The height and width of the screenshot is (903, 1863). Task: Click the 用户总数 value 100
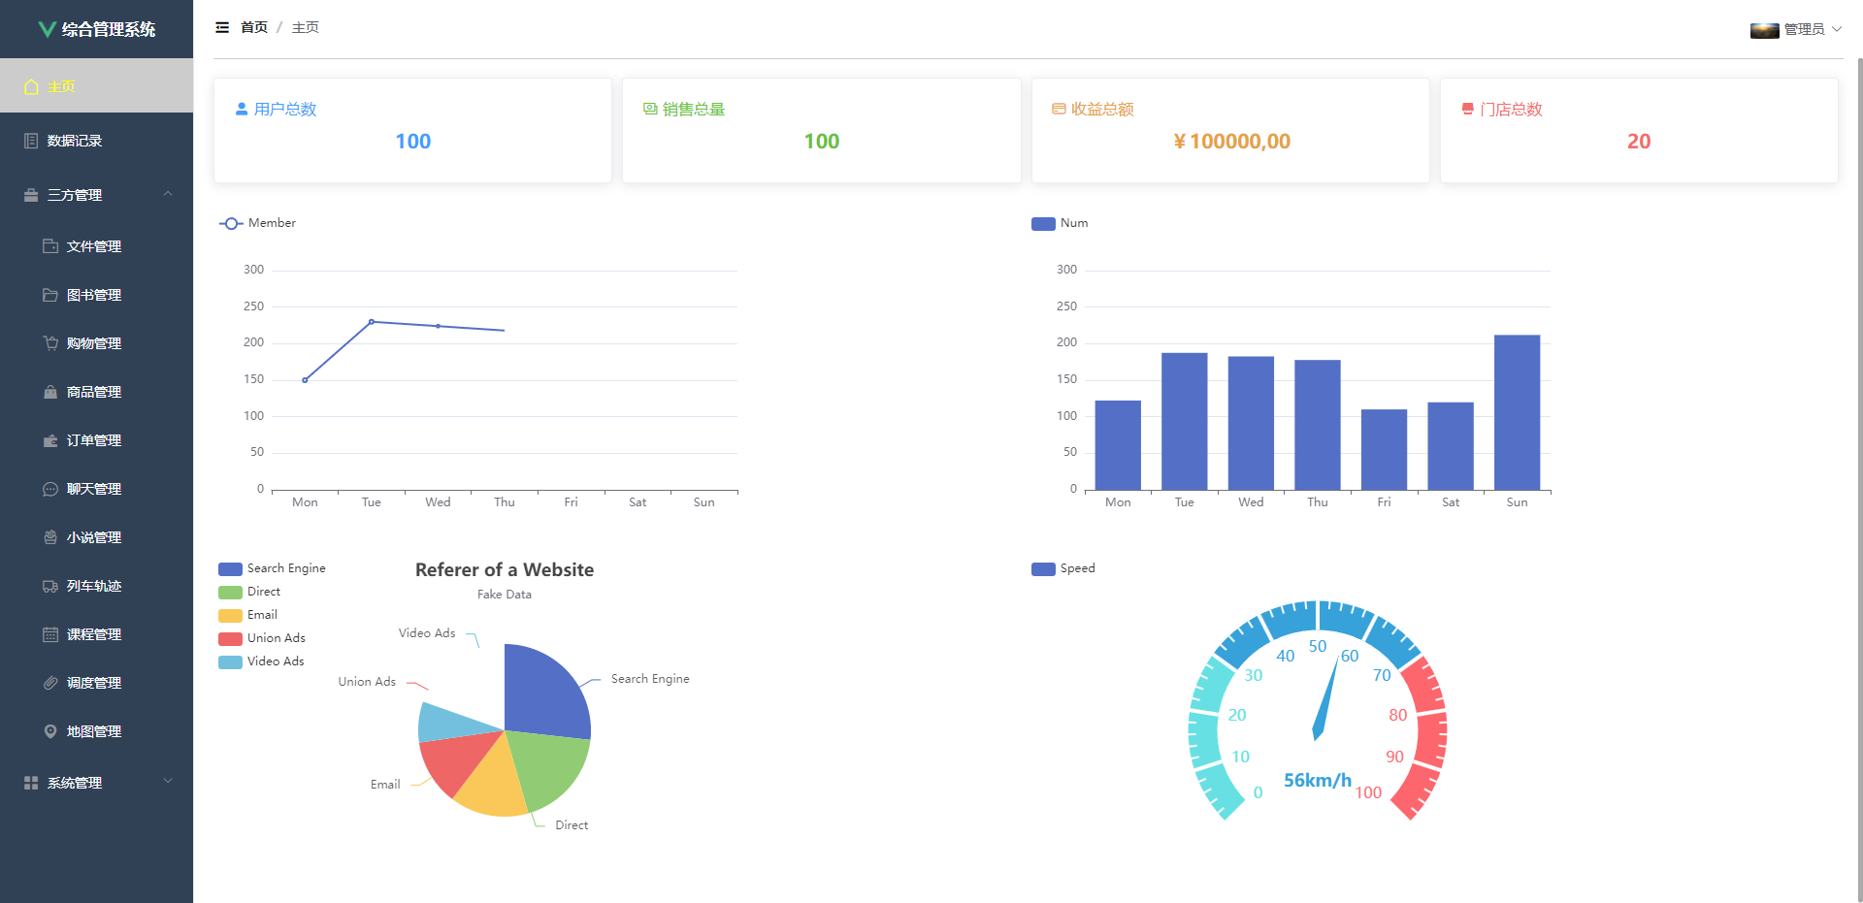pos(413,142)
